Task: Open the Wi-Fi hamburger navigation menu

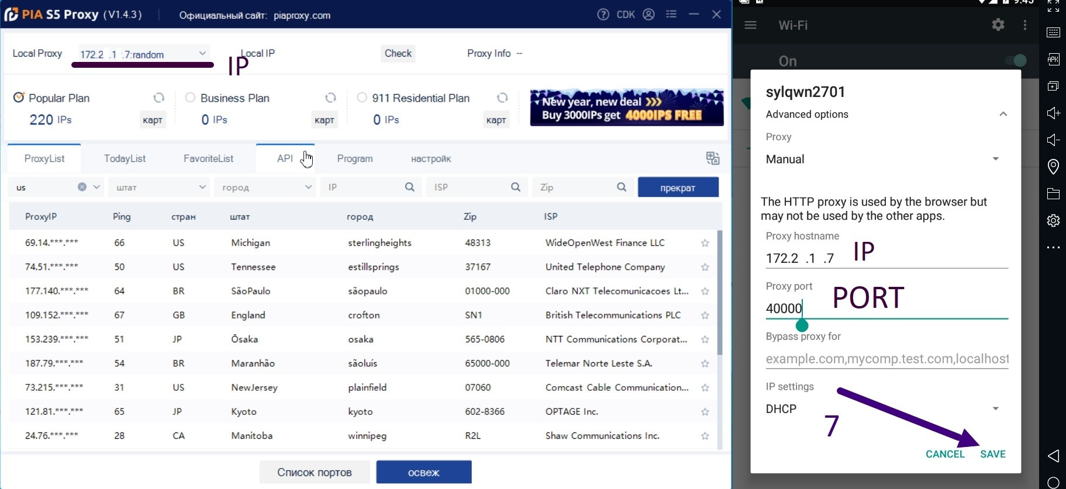Action: (750, 25)
